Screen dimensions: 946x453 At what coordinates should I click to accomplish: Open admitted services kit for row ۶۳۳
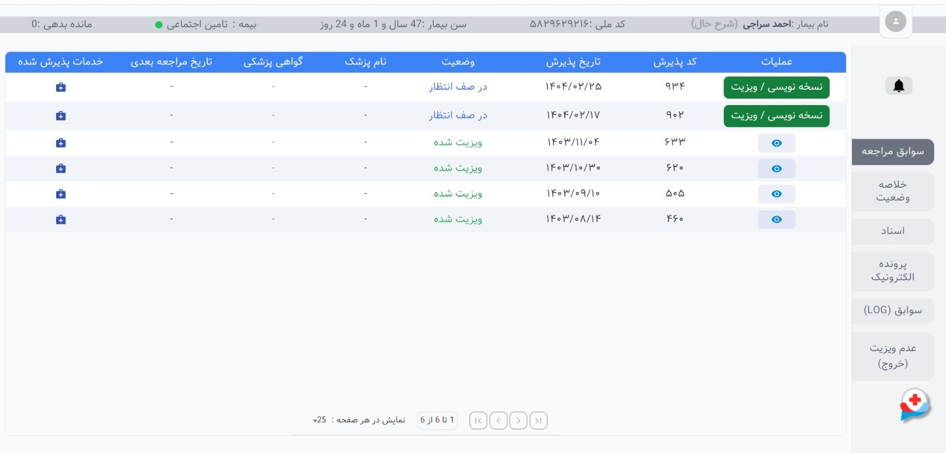pos(60,143)
